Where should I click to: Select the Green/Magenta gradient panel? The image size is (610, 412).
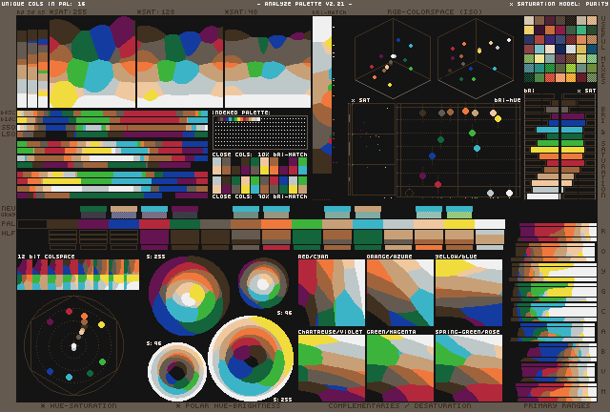coord(399,367)
